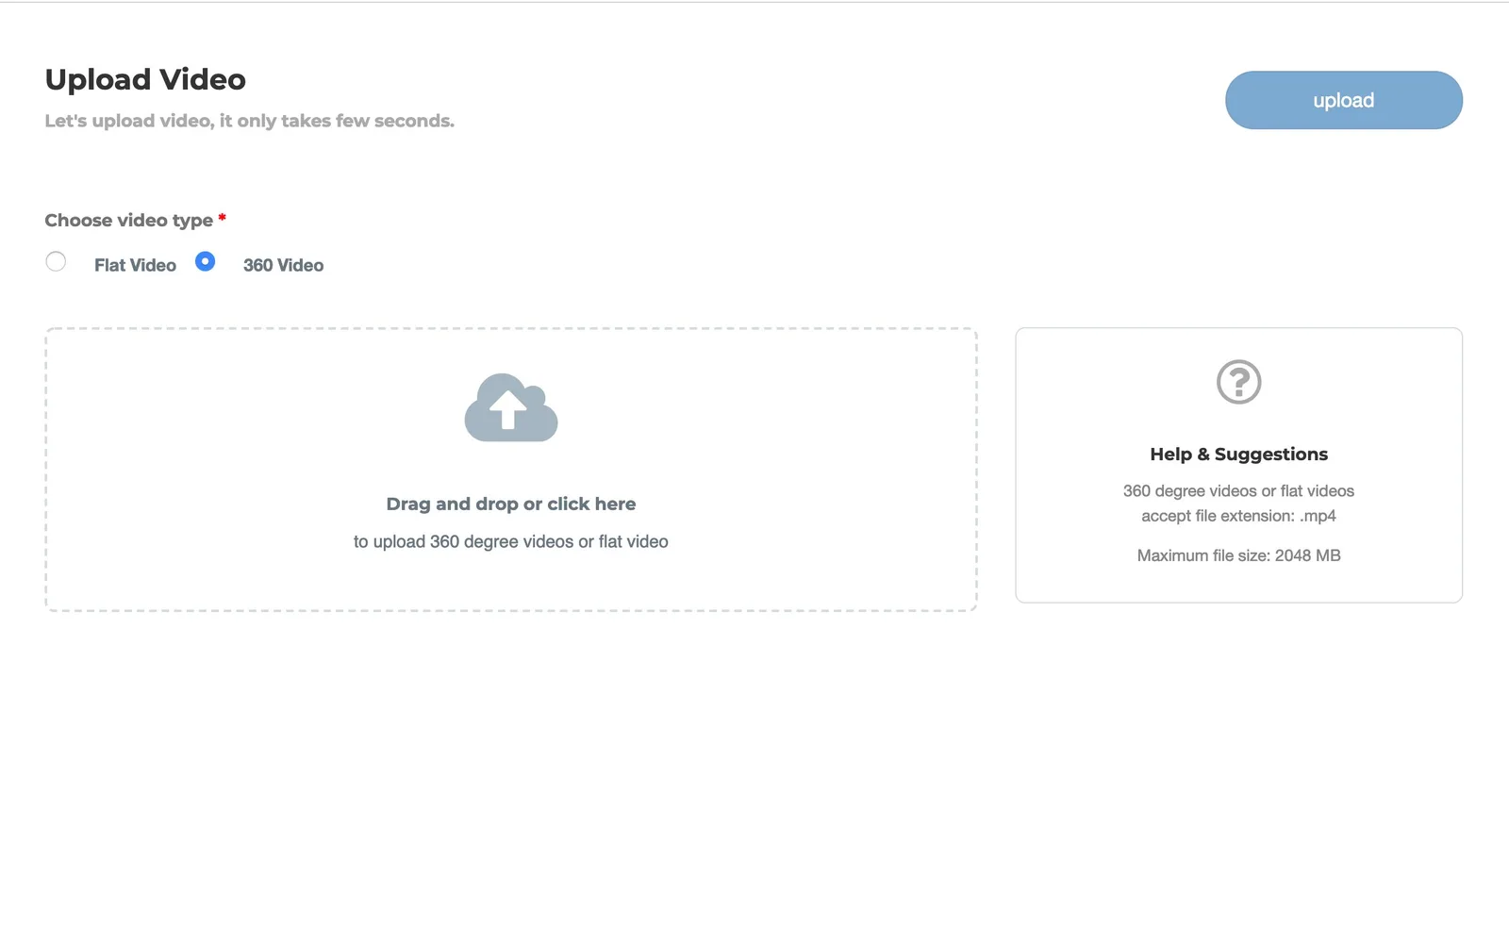Click the 'Choose video type' label
The width and height of the screenshot is (1509, 943).
click(129, 220)
